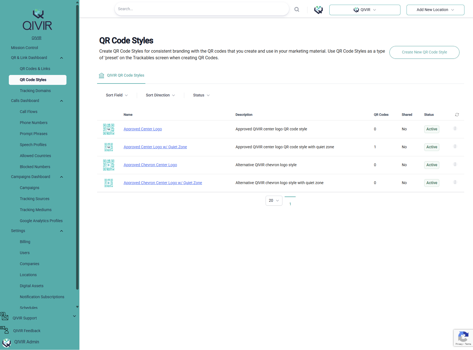The height and width of the screenshot is (350, 473).
Task: Open options menu for Approved Center Logo row
Action: pos(455,129)
